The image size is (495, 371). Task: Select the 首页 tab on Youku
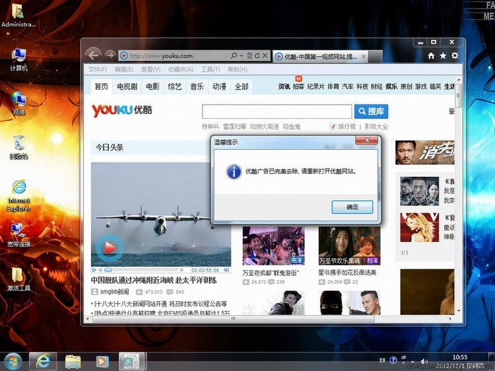[x=102, y=86]
